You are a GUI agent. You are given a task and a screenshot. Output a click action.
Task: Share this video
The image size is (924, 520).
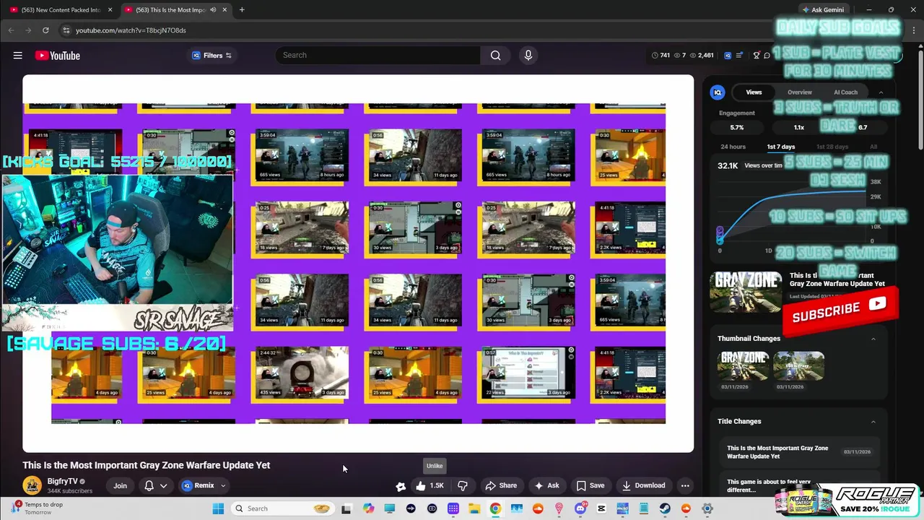click(x=501, y=485)
